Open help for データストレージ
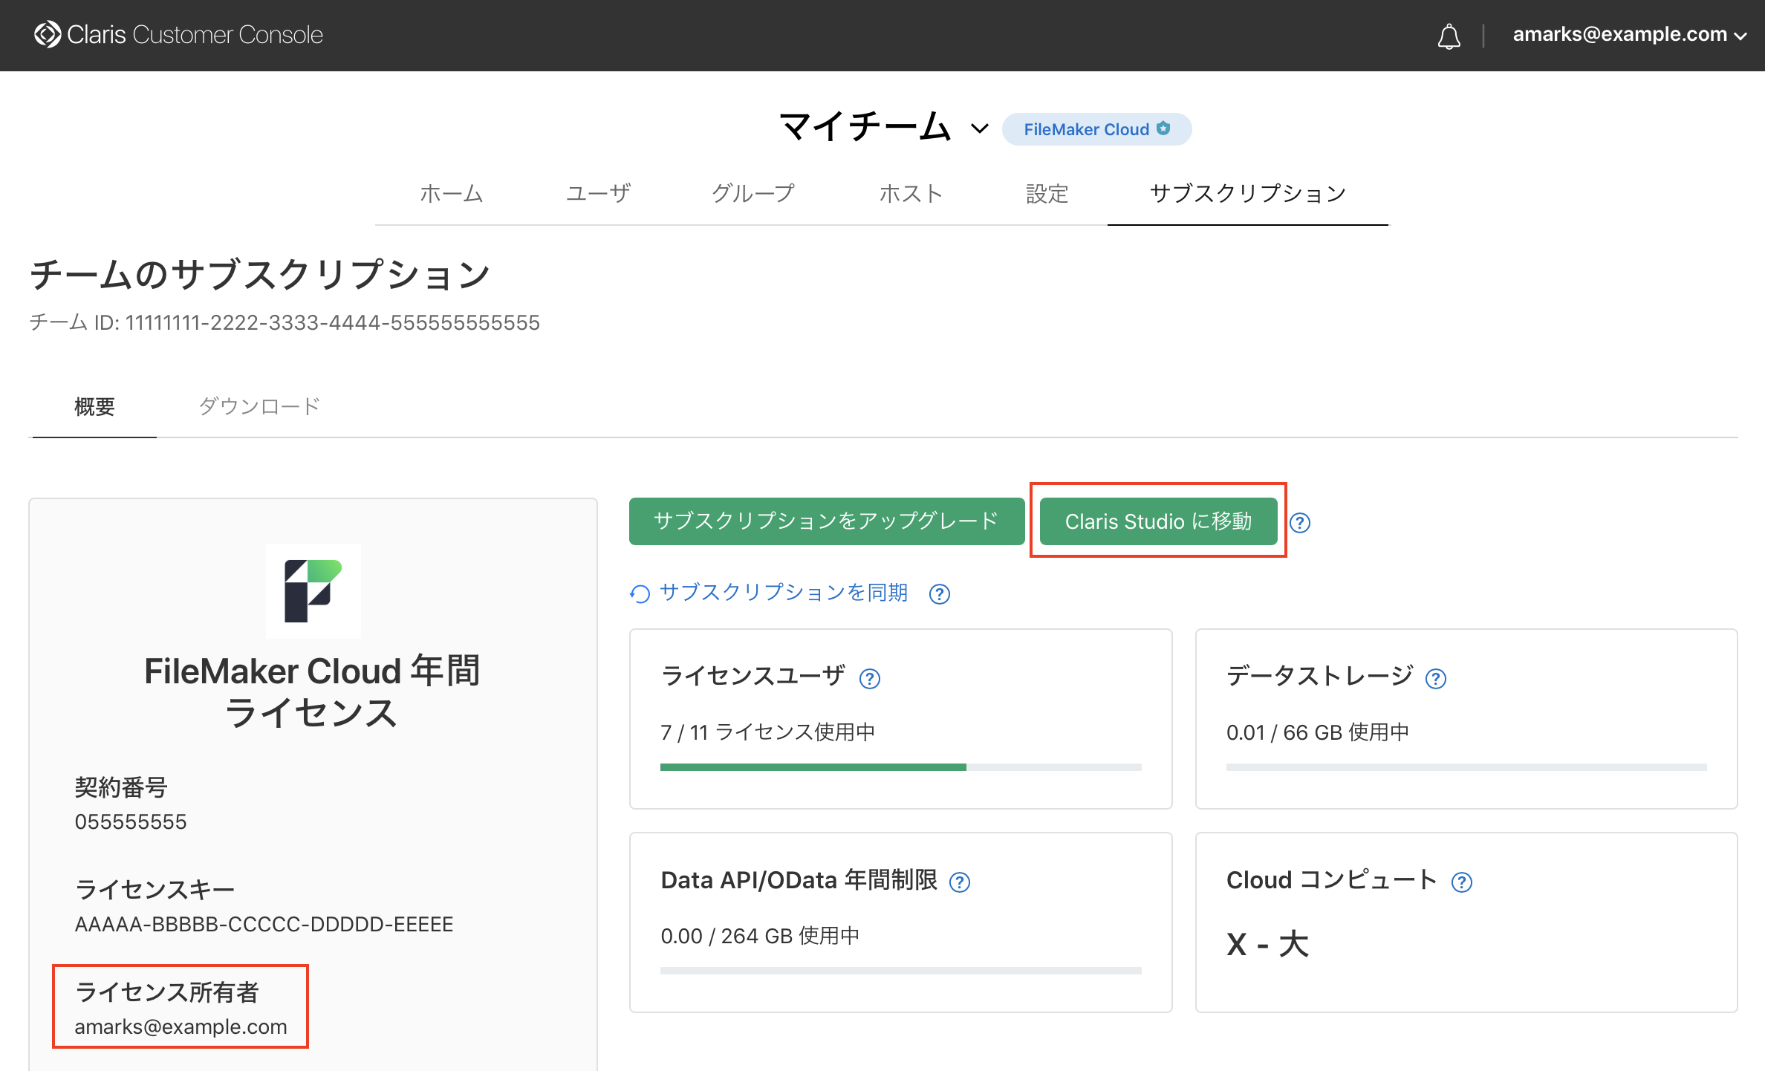The width and height of the screenshot is (1765, 1071). (1436, 679)
